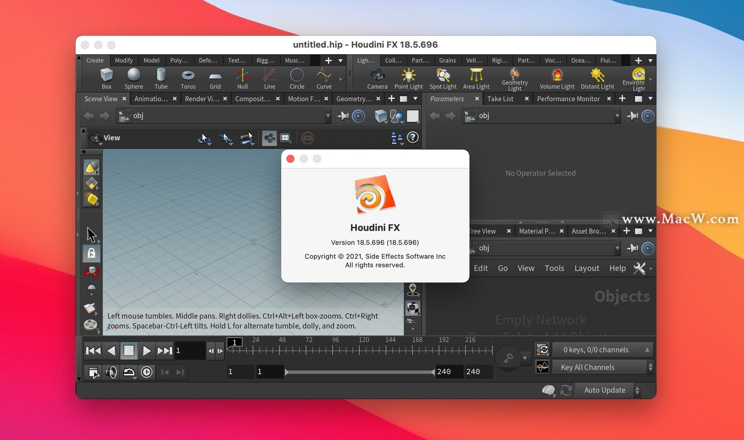The width and height of the screenshot is (744, 440).
Task: Click the timeline frame 1 marker
Action: tap(234, 342)
